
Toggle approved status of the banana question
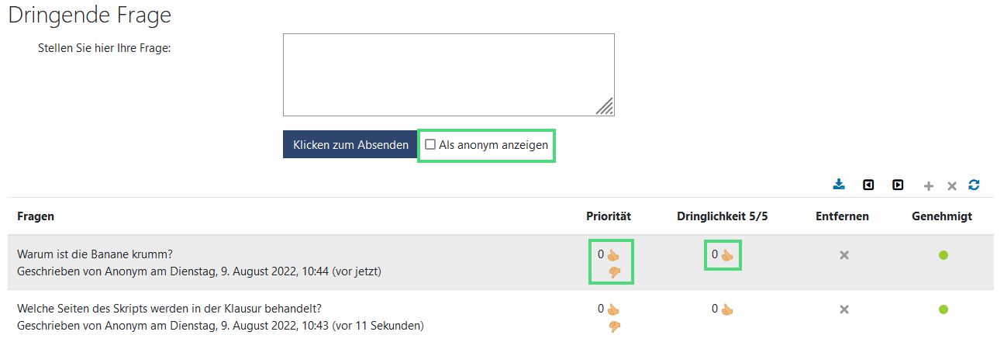tap(944, 255)
